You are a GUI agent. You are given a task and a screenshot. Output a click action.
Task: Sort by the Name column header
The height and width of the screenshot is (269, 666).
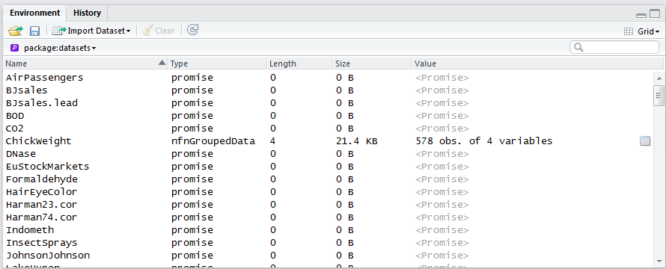click(85, 64)
